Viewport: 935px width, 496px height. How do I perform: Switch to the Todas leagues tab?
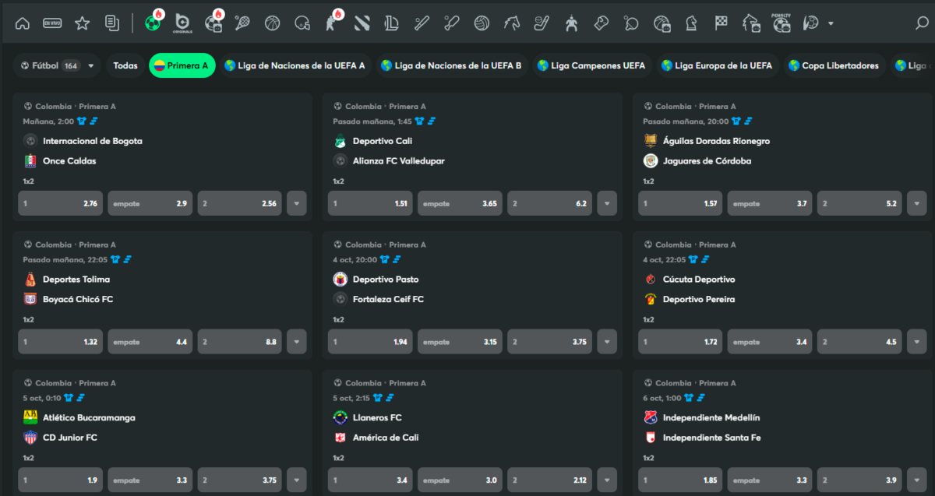pyautogui.click(x=125, y=65)
